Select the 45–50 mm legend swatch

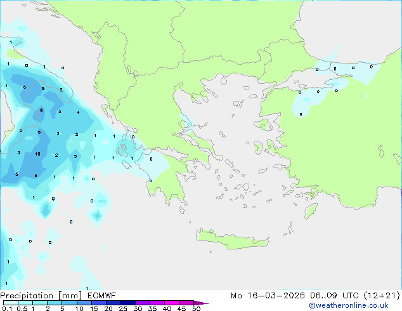point(186,303)
